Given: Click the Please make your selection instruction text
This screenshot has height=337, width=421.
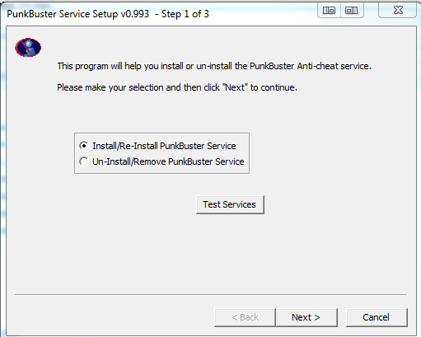Looking at the screenshot, I should point(177,87).
